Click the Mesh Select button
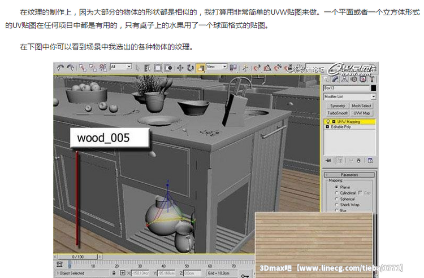 click(362, 105)
